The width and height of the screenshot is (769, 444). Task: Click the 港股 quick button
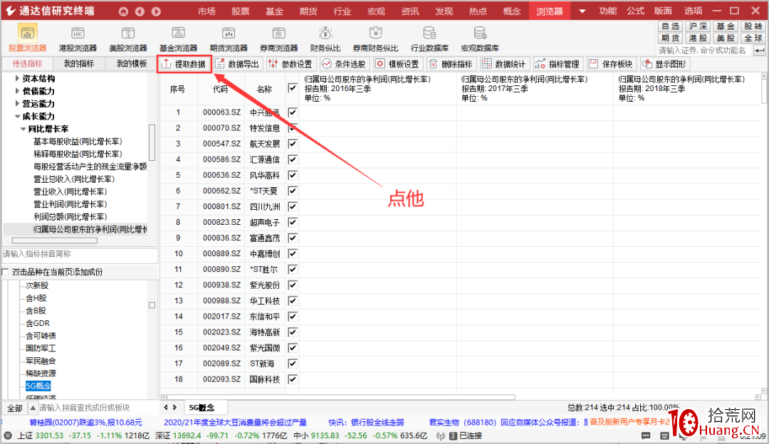pyautogui.click(x=697, y=38)
